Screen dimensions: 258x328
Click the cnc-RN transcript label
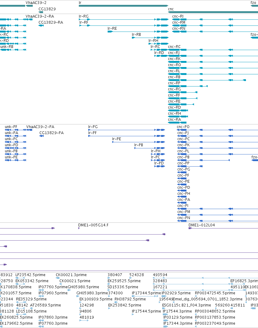(x=179, y=29)
